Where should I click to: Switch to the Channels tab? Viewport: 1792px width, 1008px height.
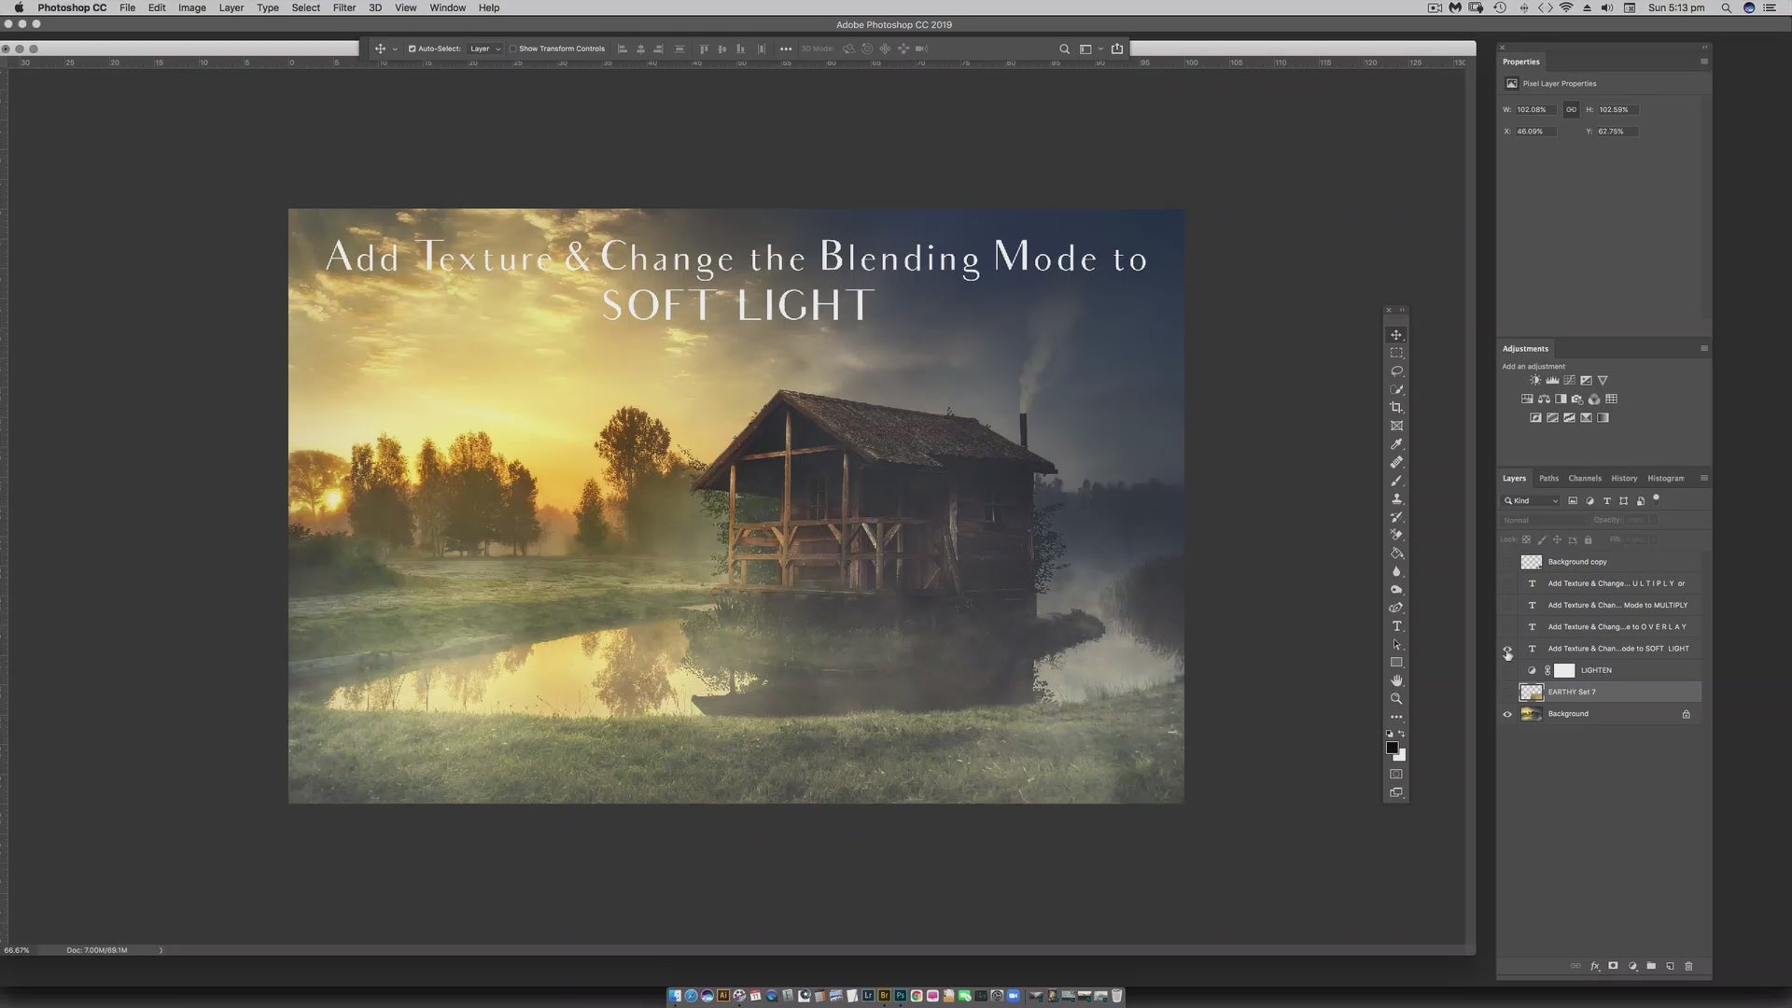1584,478
